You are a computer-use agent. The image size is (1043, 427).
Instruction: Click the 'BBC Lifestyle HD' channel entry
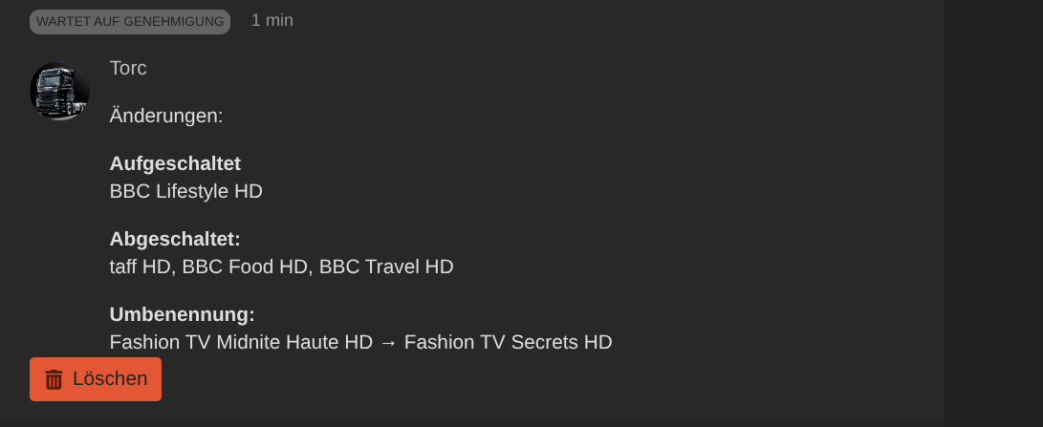pos(186,191)
